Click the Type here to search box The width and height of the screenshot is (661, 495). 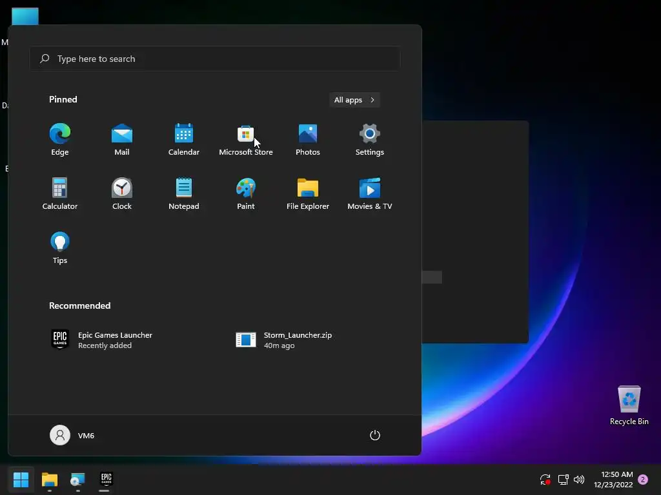click(x=215, y=59)
